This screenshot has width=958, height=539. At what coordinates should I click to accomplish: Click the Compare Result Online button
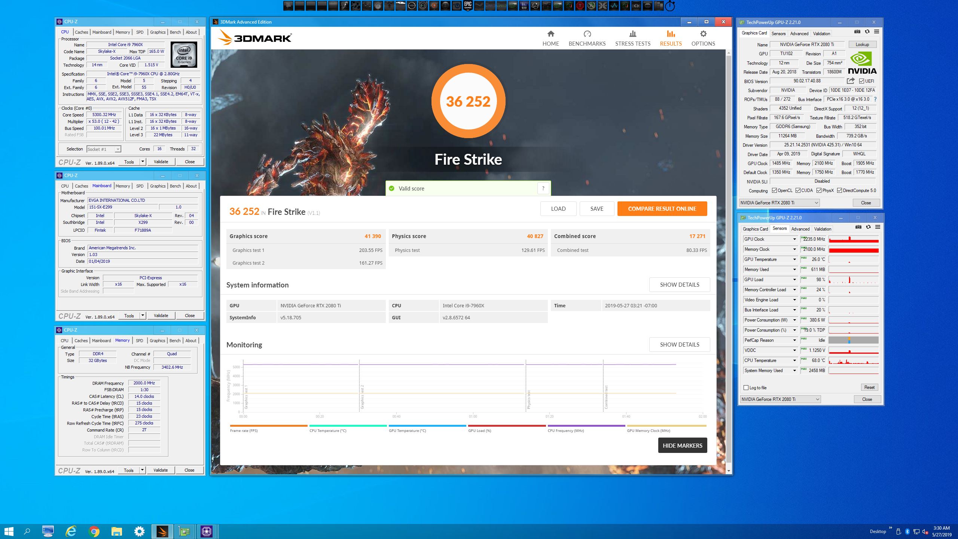point(662,209)
